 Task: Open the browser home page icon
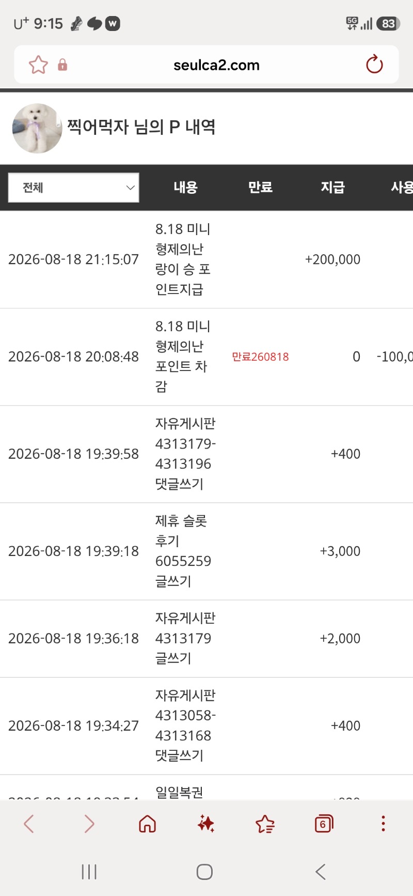tap(148, 824)
